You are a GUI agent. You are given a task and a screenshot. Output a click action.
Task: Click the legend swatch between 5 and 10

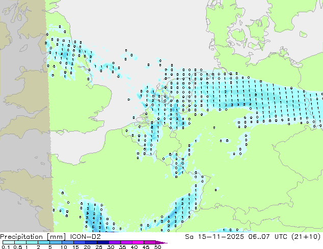56,242
